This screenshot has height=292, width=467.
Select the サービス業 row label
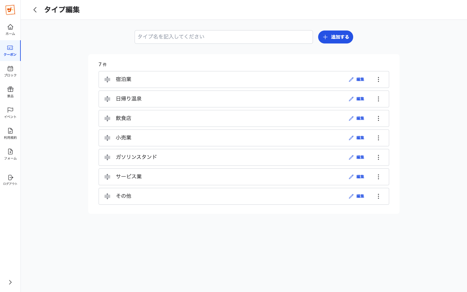click(129, 176)
